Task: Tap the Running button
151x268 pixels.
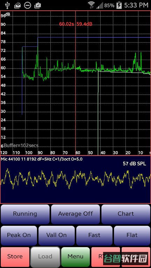Action: tap(25, 214)
